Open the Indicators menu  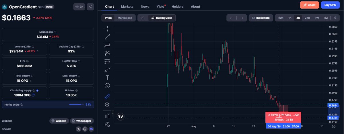click(x=261, y=18)
